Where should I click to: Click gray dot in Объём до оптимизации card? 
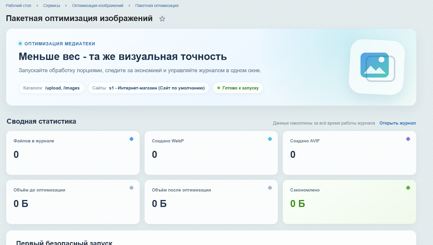[x=131, y=188]
